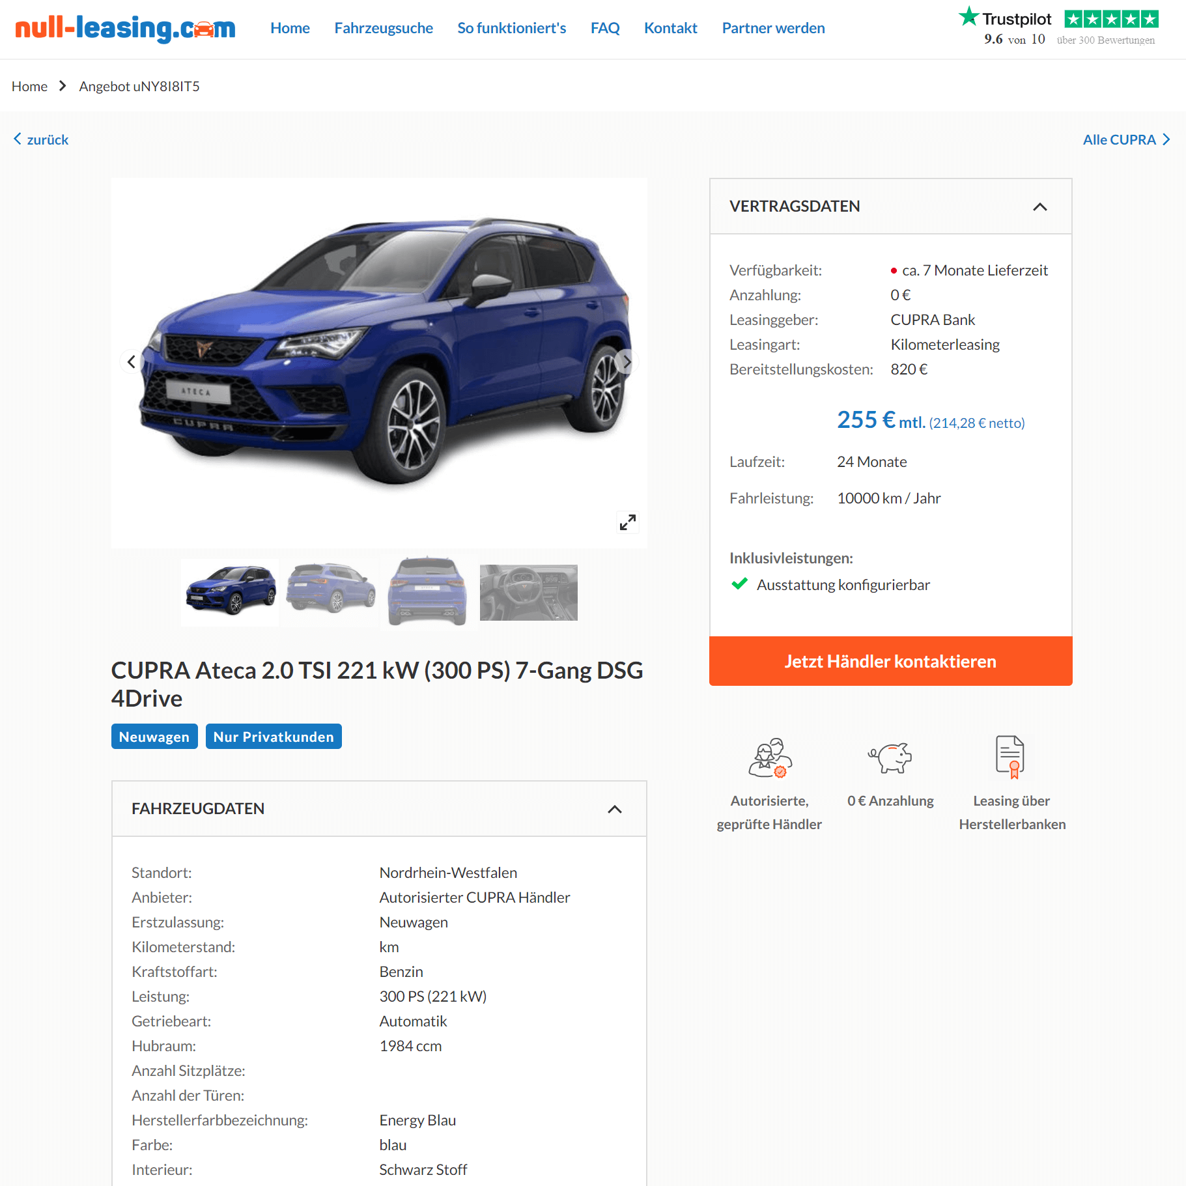Screen dimensions: 1186x1186
Task: Collapse the Fahrzeugdaten panel
Action: click(x=615, y=809)
